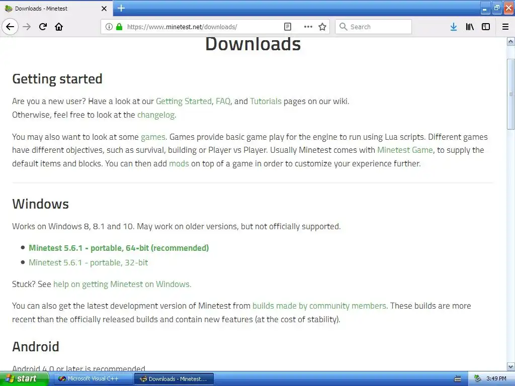Minimize the Firefox window
This screenshot has width=515, height=386.
point(485,8)
